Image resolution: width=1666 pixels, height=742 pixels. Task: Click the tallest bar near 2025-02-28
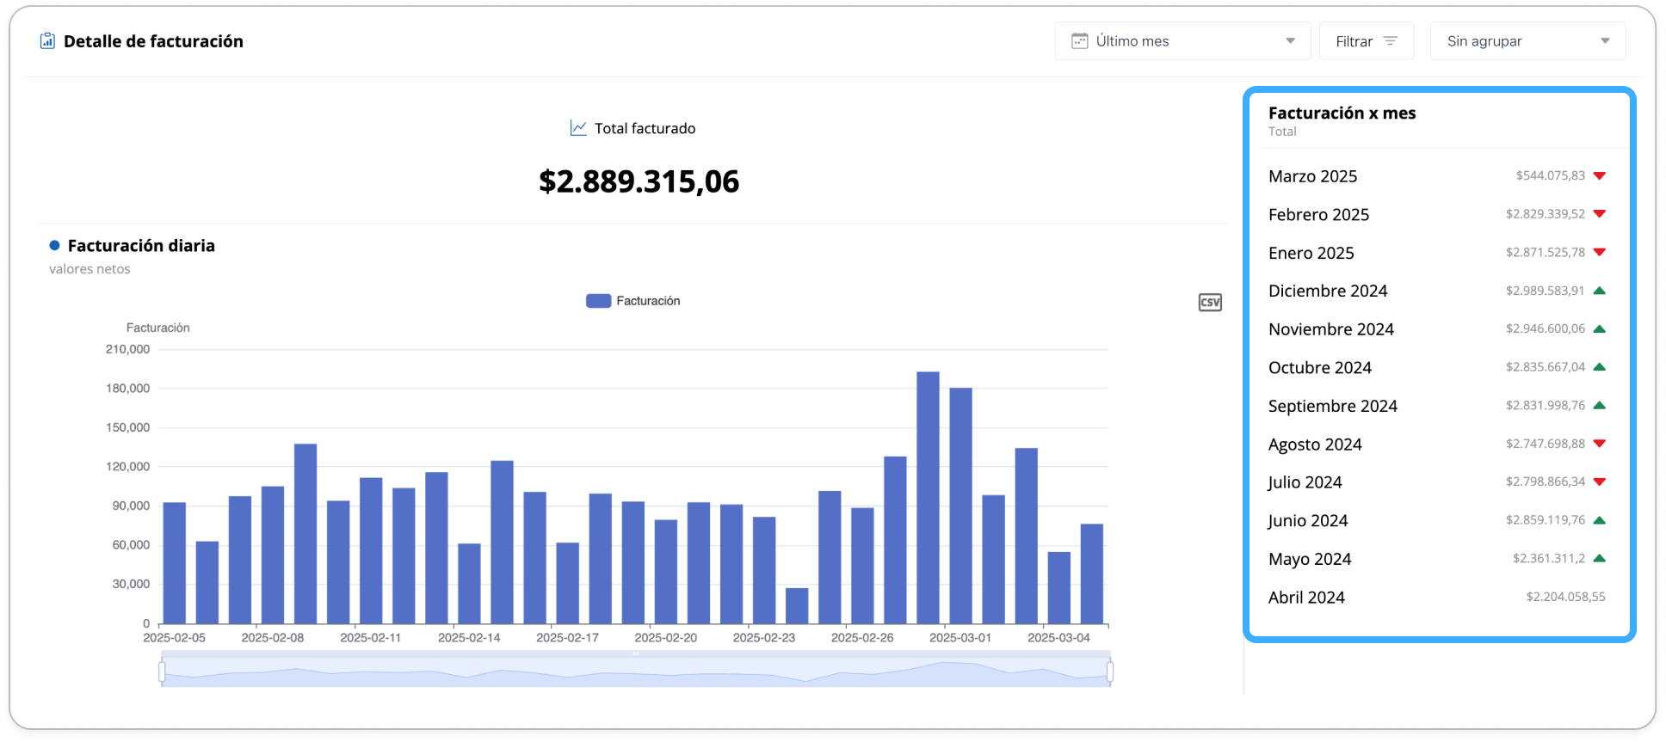coord(928,498)
